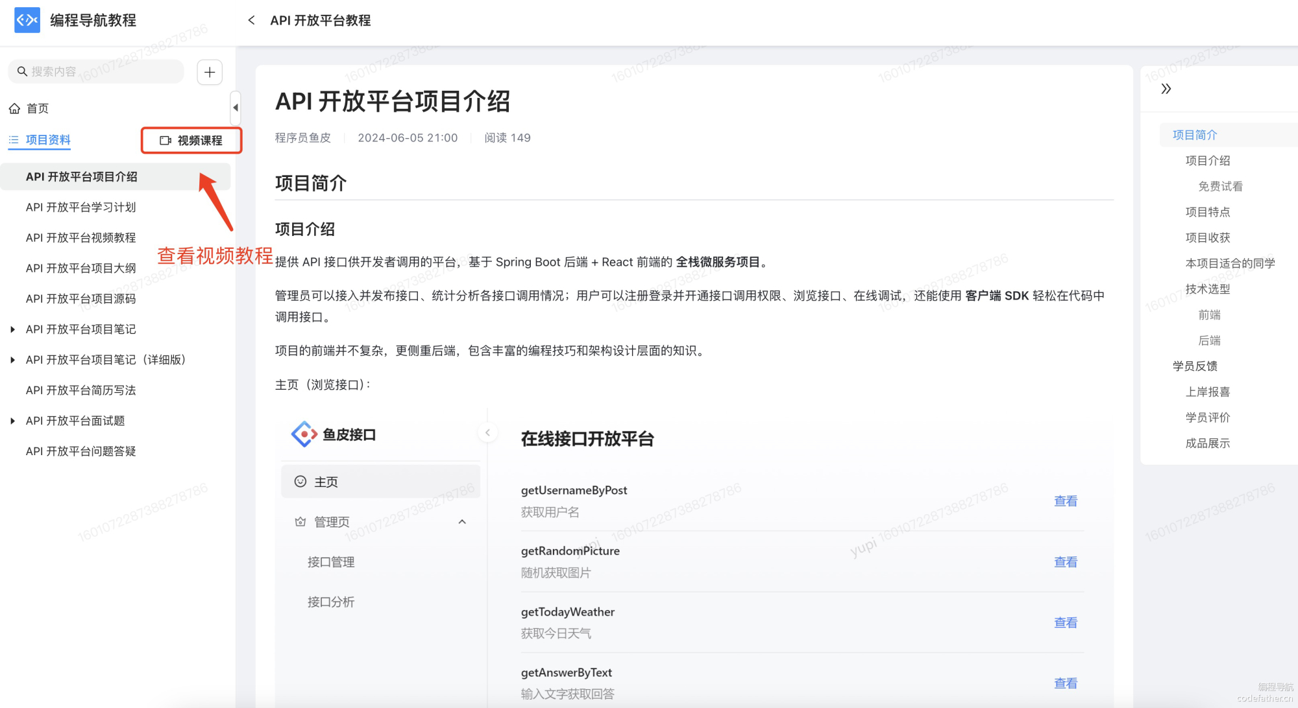Click the 在线接口开放平台 heading
Viewport: 1298px width, 708px height.
tap(587, 439)
